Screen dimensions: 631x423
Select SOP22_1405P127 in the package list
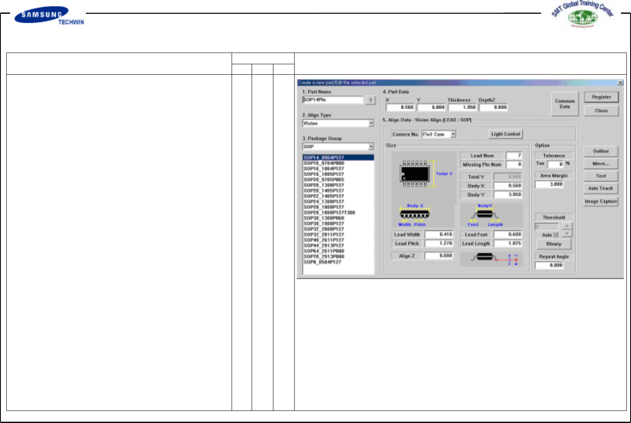[x=338, y=196]
